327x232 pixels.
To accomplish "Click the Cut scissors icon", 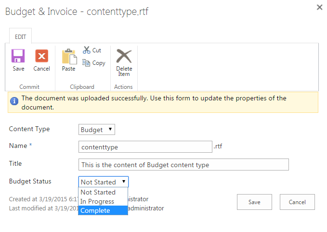I will [x=87, y=50].
